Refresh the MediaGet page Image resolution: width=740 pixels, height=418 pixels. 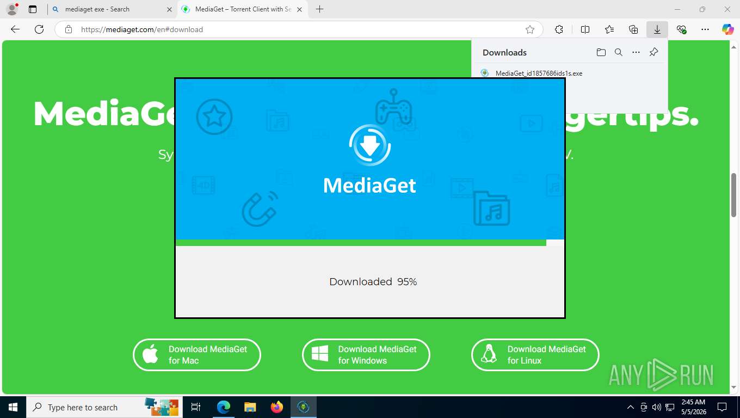pyautogui.click(x=39, y=29)
